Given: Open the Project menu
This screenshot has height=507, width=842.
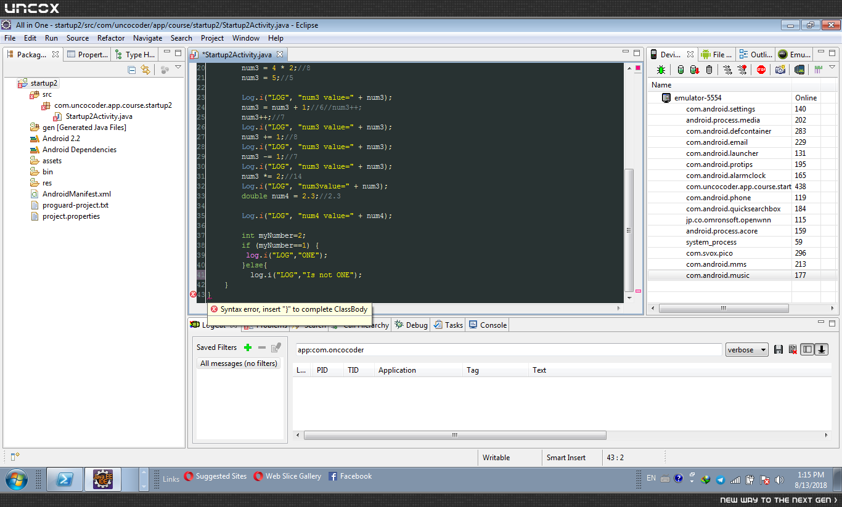Looking at the screenshot, I should coord(213,38).
